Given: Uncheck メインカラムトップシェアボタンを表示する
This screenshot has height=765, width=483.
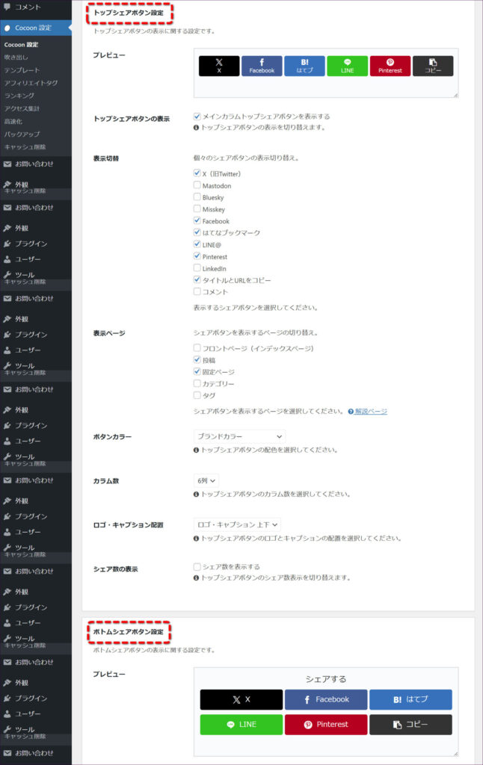Looking at the screenshot, I should point(197,117).
